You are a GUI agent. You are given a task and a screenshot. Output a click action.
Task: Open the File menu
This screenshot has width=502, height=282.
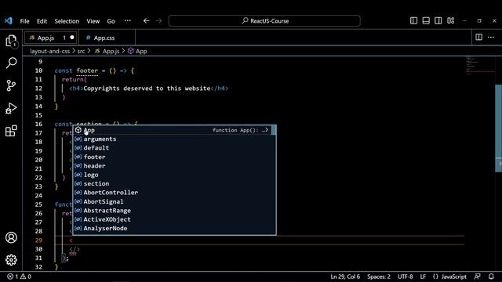click(x=24, y=21)
